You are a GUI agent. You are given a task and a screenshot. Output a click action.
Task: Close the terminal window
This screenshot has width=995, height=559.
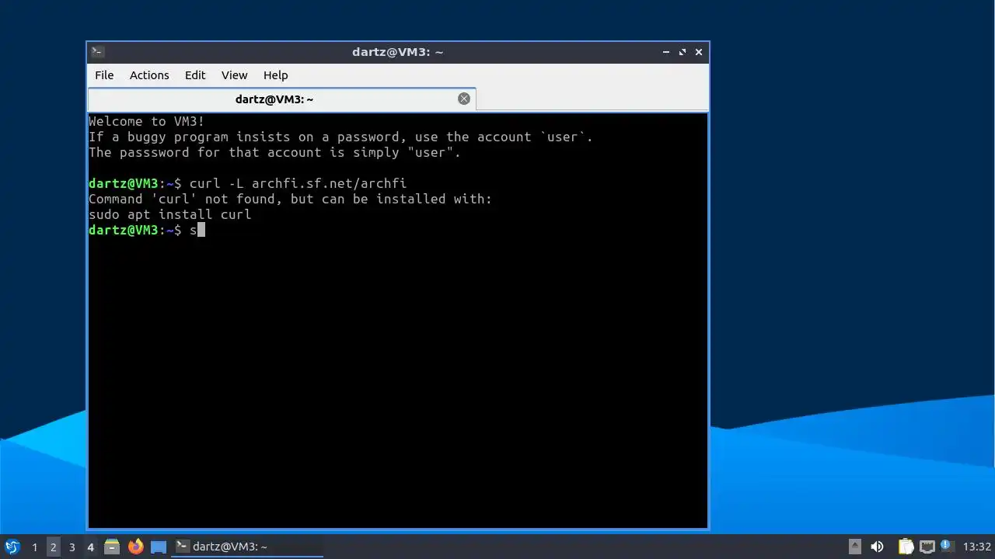699,52
